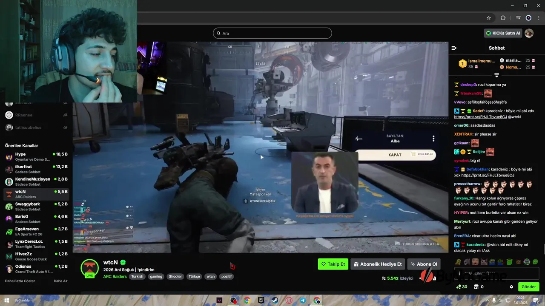
Task: Click viewer count 5.542 İzleyici
Action: [397, 278]
